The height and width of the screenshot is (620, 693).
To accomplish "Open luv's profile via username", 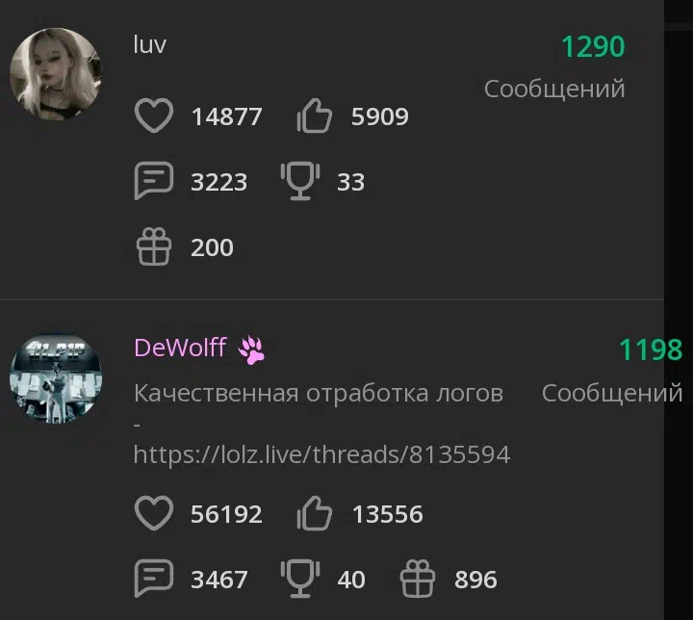I will pos(149,44).
